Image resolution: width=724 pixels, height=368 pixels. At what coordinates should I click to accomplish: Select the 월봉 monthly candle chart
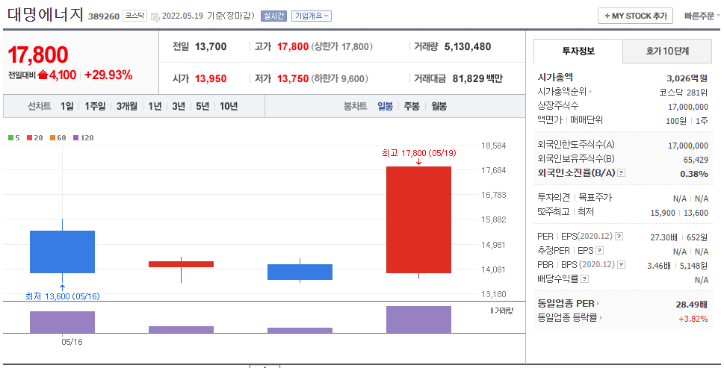coord(439,106)
